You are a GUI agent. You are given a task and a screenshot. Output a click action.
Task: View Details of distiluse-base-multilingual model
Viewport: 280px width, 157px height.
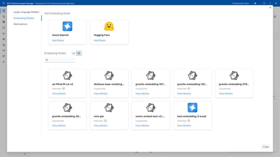pos(101,94)
